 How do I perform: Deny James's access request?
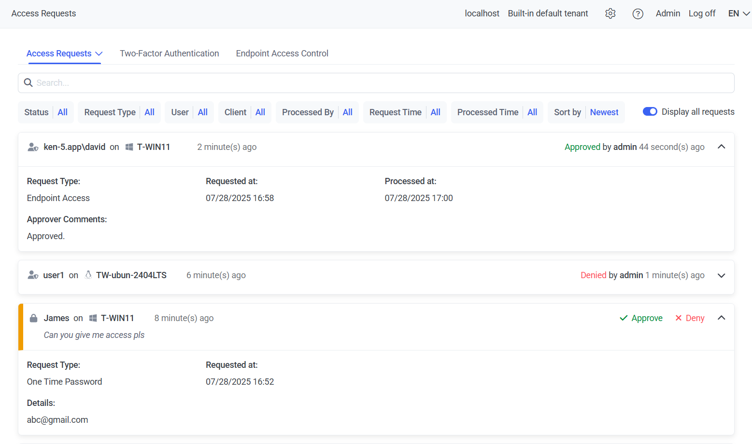click(690, 318)
